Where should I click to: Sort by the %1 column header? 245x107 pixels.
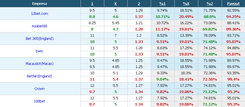point(162,4)
